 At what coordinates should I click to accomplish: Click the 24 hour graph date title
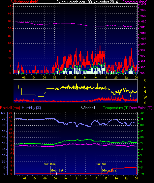87,2
